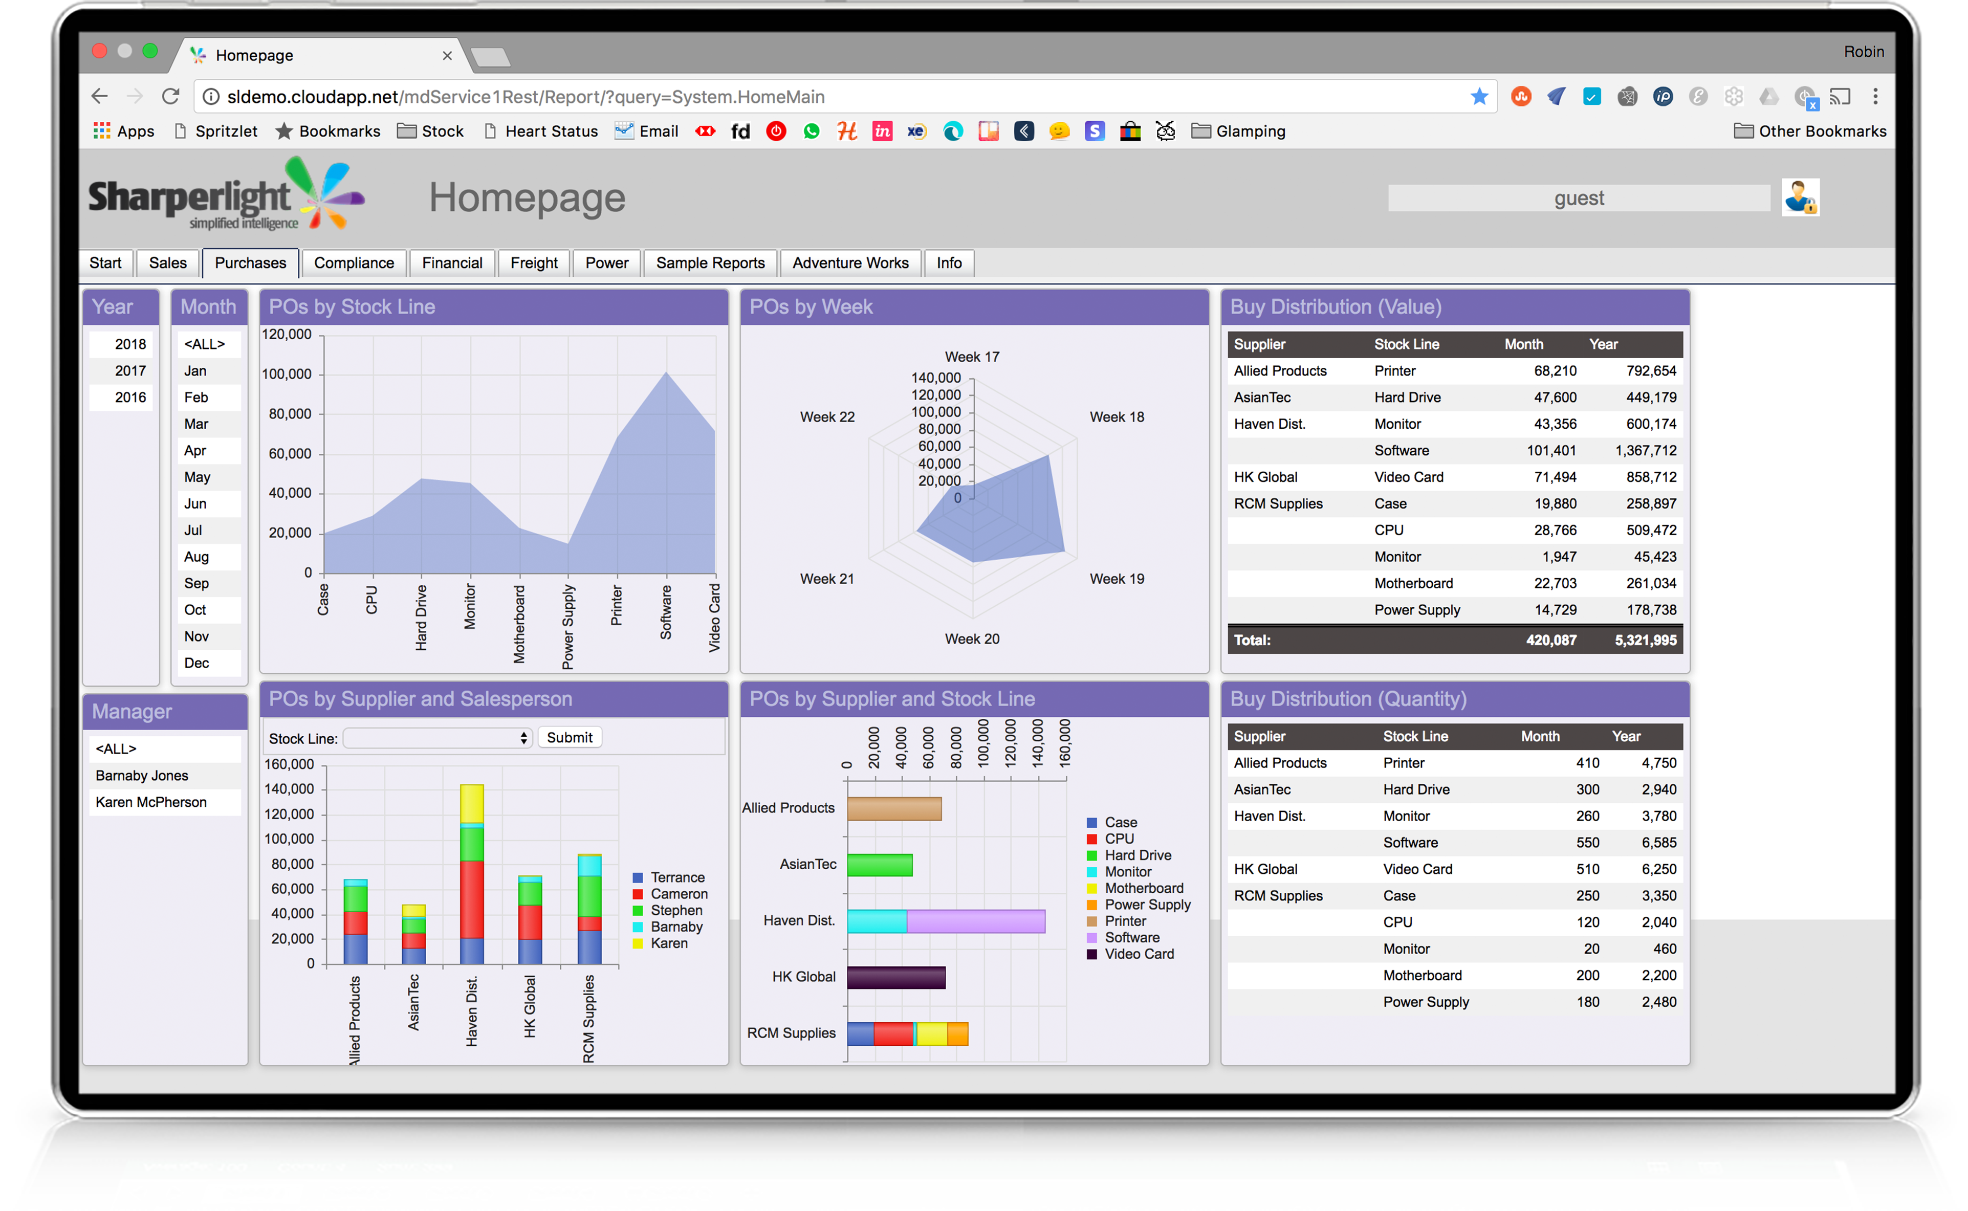This screenshot has width=1968, height=1211.
Task: Open the Stock Line dropdown
Action: point(438,738)
